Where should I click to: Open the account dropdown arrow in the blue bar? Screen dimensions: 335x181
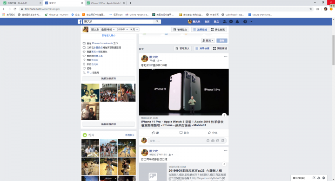[x=251, y=21]
